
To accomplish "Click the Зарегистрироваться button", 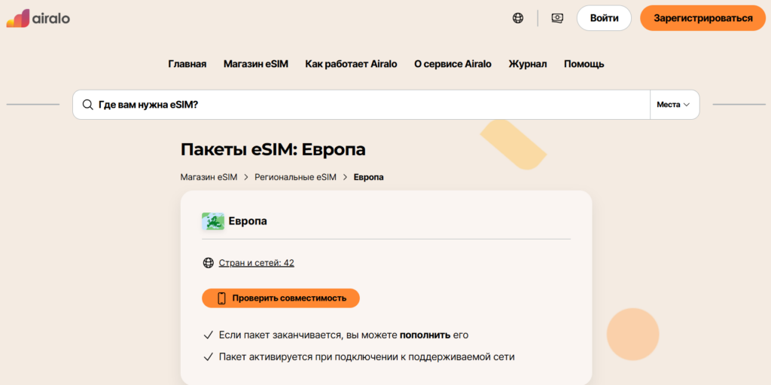I will 702,18.
